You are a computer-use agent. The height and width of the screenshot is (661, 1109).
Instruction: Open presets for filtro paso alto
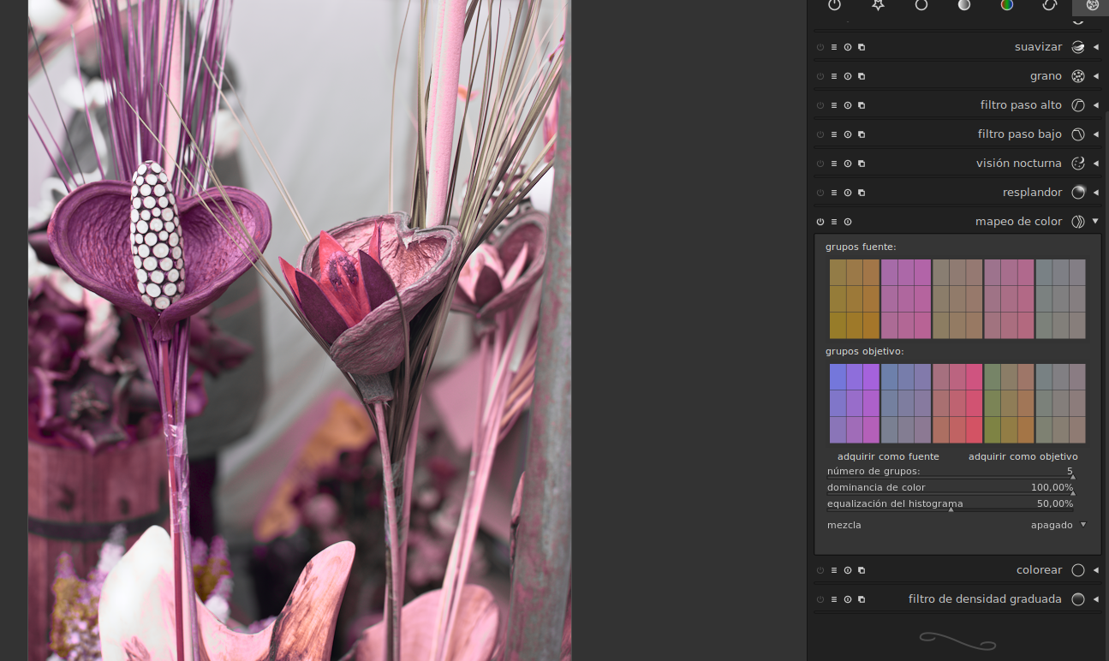pyautogui.click(x=834, y=105)
